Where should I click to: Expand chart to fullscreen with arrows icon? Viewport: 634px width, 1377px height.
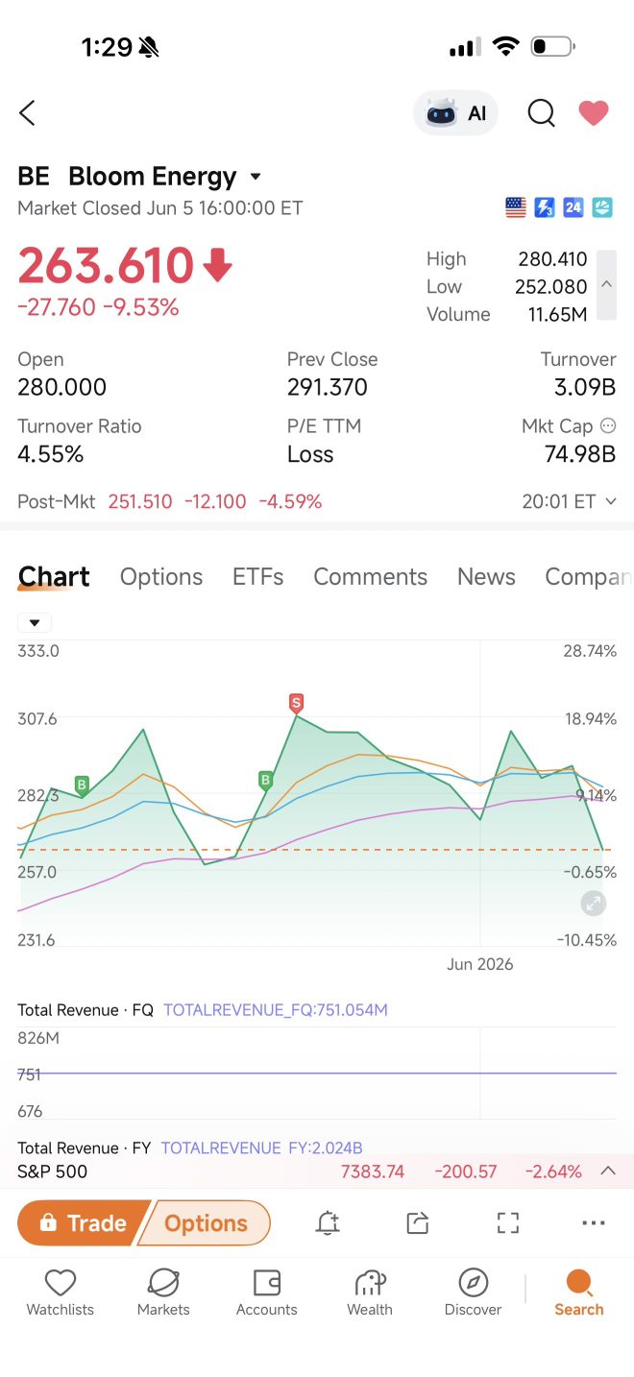(x=594, y=903)
